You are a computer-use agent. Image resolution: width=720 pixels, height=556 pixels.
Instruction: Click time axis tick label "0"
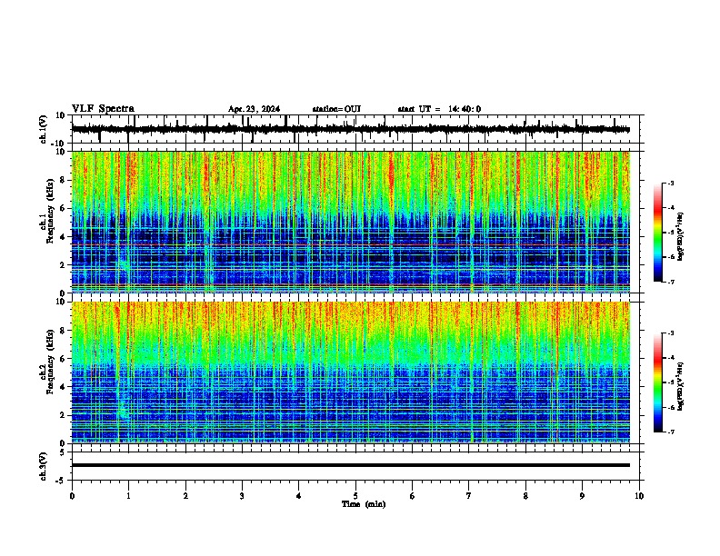tap(72, 496)
